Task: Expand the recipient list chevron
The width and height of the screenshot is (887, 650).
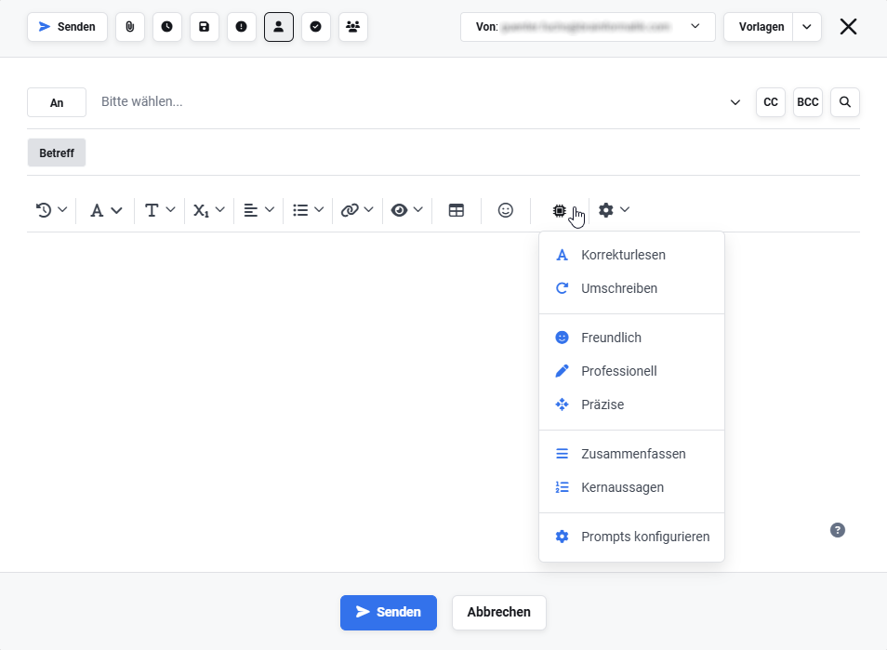Action: pyautogui.click(x=735, y=102)
